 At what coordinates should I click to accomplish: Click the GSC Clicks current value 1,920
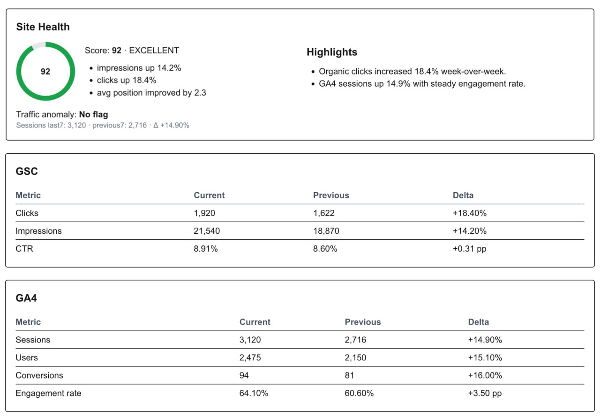204,213
